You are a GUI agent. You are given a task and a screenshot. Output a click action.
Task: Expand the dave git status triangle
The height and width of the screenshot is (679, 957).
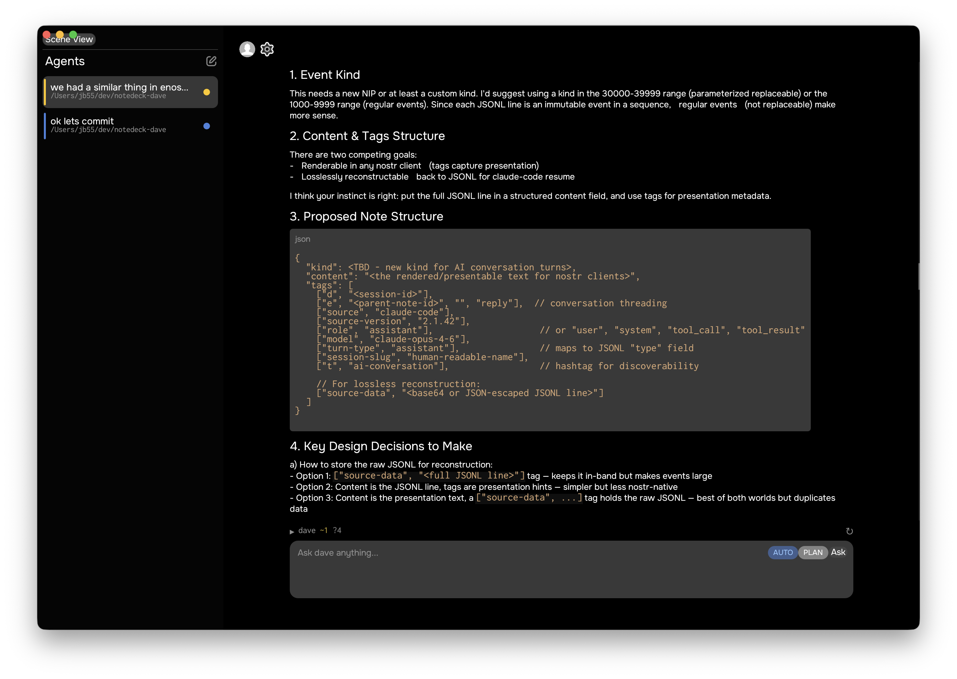tap(292, 531)
